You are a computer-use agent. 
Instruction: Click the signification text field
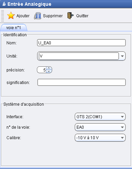click(82, 82)
